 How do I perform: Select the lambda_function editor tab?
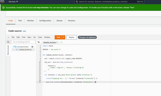tap(50, 42)
